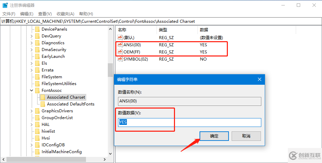
Task: Expand the DmaSecurity tree node
Action: 31,50
